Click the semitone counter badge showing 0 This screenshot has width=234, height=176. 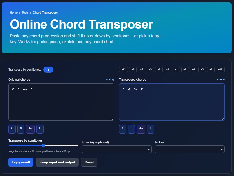tap(48, 69)
